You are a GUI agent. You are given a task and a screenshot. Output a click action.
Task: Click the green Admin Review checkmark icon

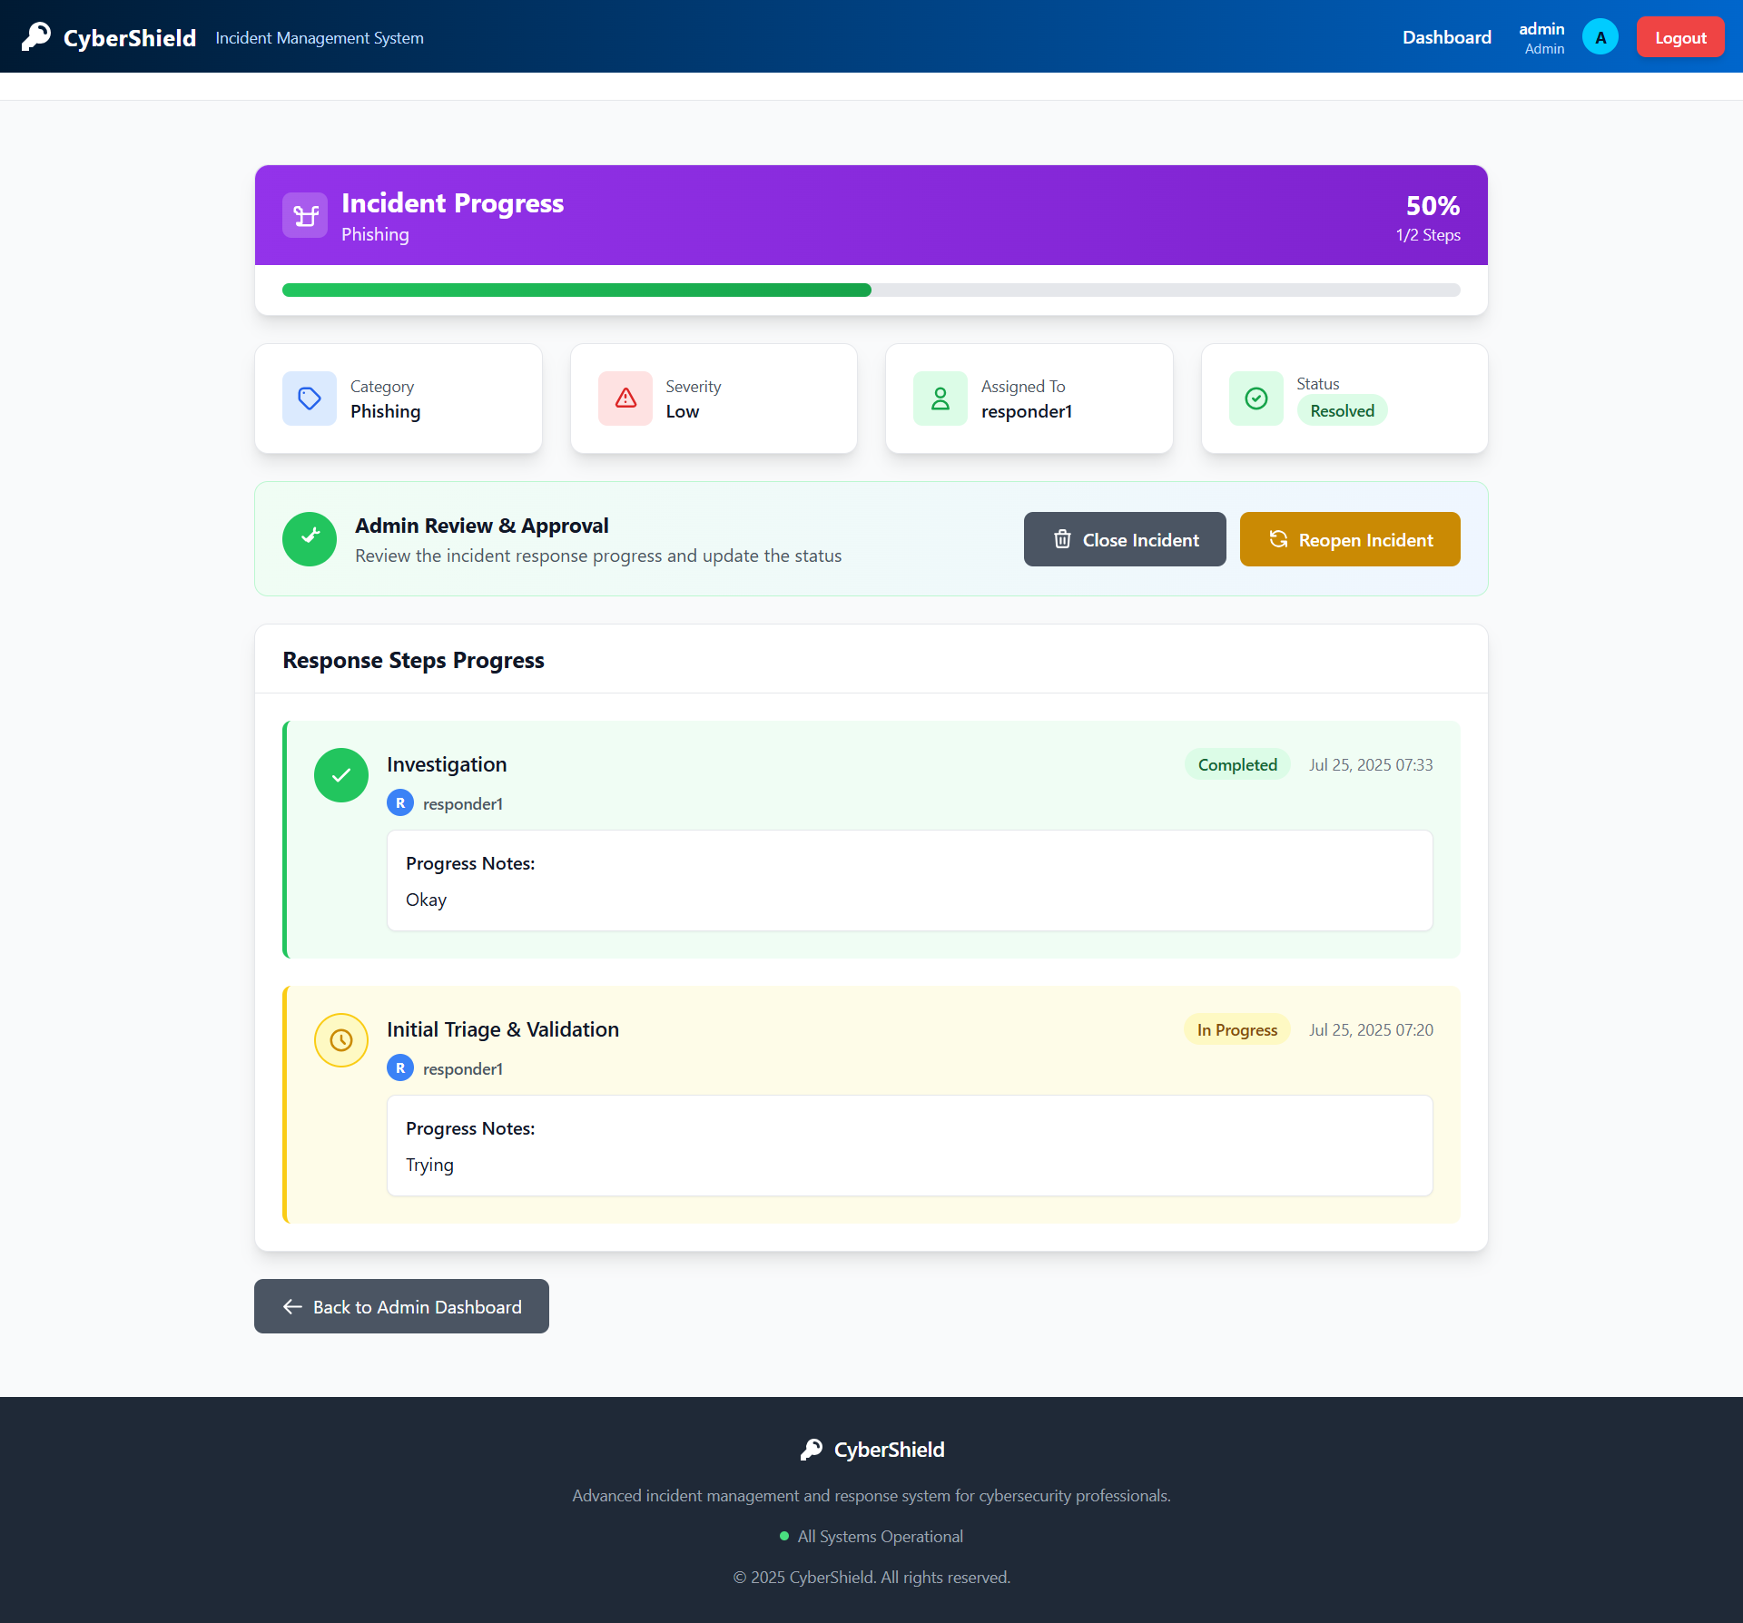[x=310, y=539]
